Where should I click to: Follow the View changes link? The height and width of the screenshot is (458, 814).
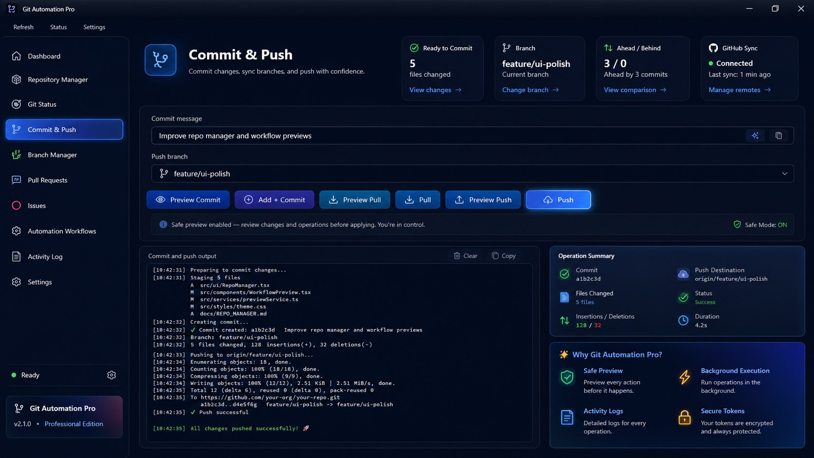pos(435,90)
